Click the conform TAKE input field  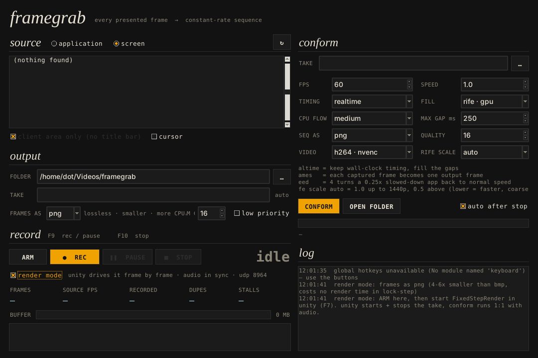pyautogui.click(x=413, y=63)
